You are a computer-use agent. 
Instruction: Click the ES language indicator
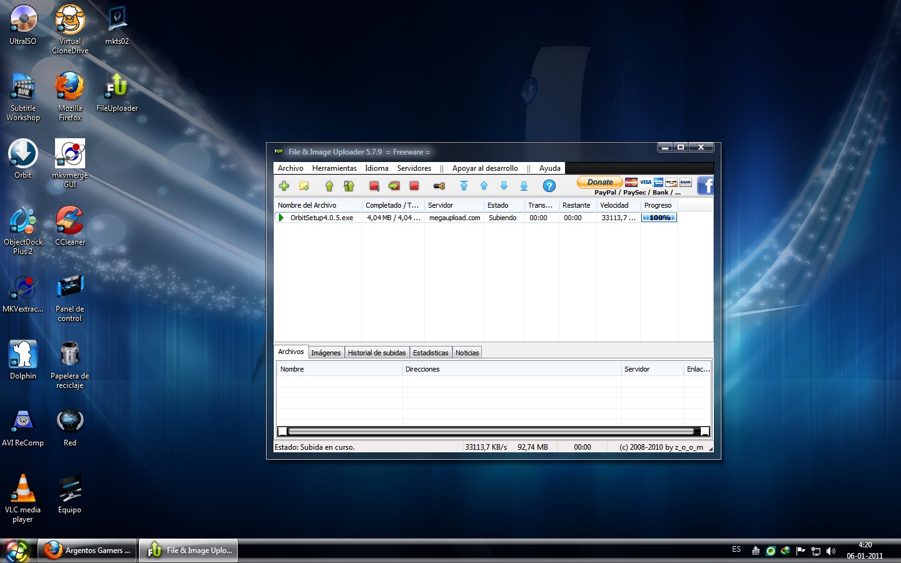[x=736, y=550]
